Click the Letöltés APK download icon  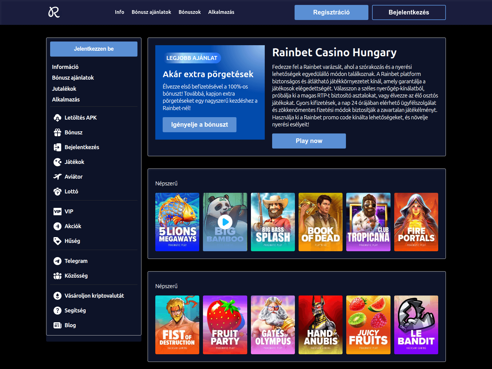click(x=58, y=118)
